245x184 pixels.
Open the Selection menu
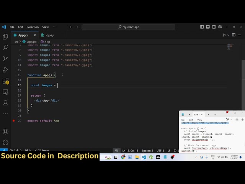click(33, 27)
